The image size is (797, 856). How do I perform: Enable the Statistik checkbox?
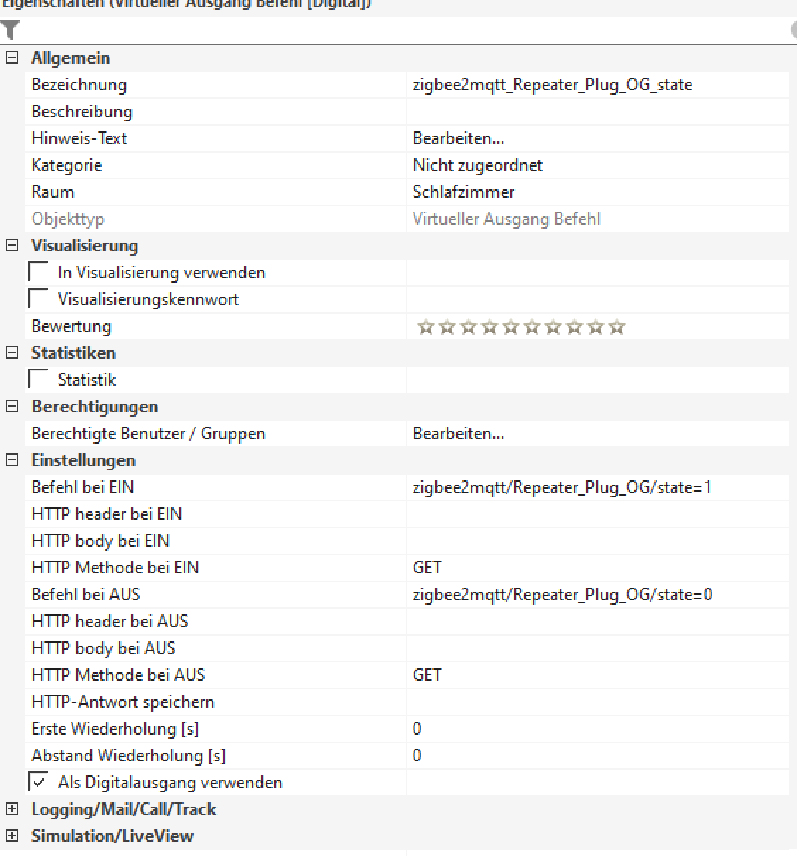click(39, 380)
